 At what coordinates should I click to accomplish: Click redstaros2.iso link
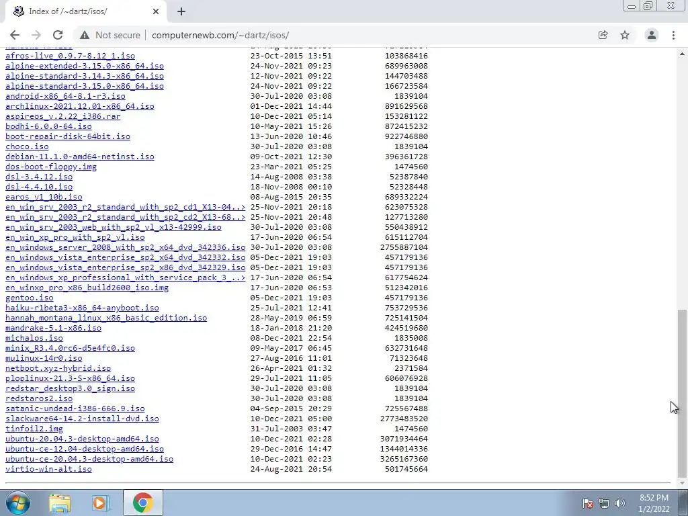(x=38, y=399)
